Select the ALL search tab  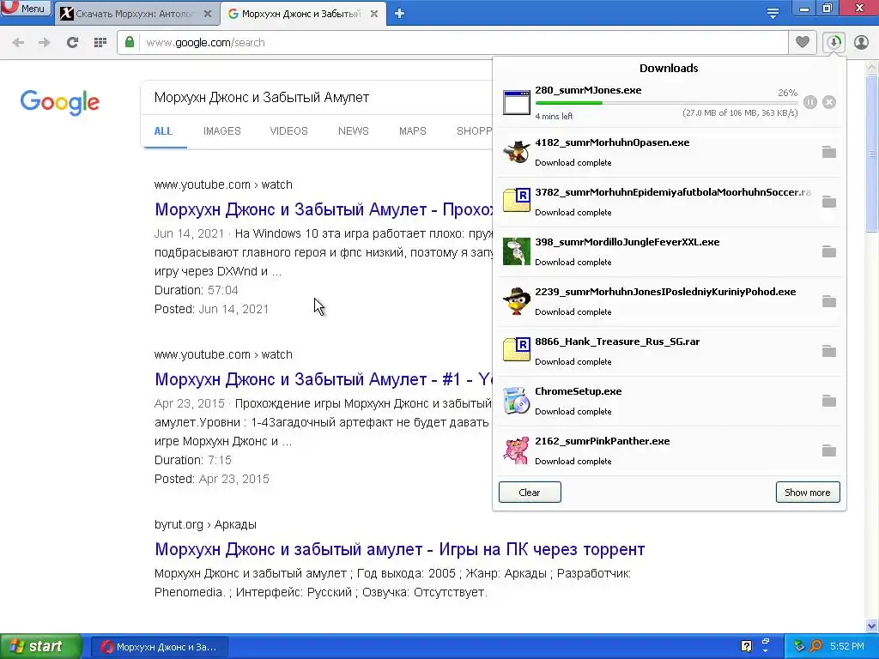[163, 131]
